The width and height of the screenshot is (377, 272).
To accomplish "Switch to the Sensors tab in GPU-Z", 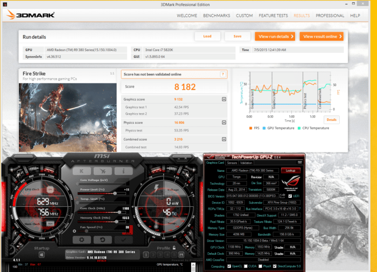I will [232, 163].
